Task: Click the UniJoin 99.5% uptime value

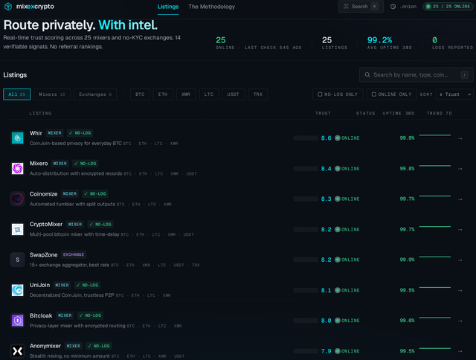Action: coord(407,290)
